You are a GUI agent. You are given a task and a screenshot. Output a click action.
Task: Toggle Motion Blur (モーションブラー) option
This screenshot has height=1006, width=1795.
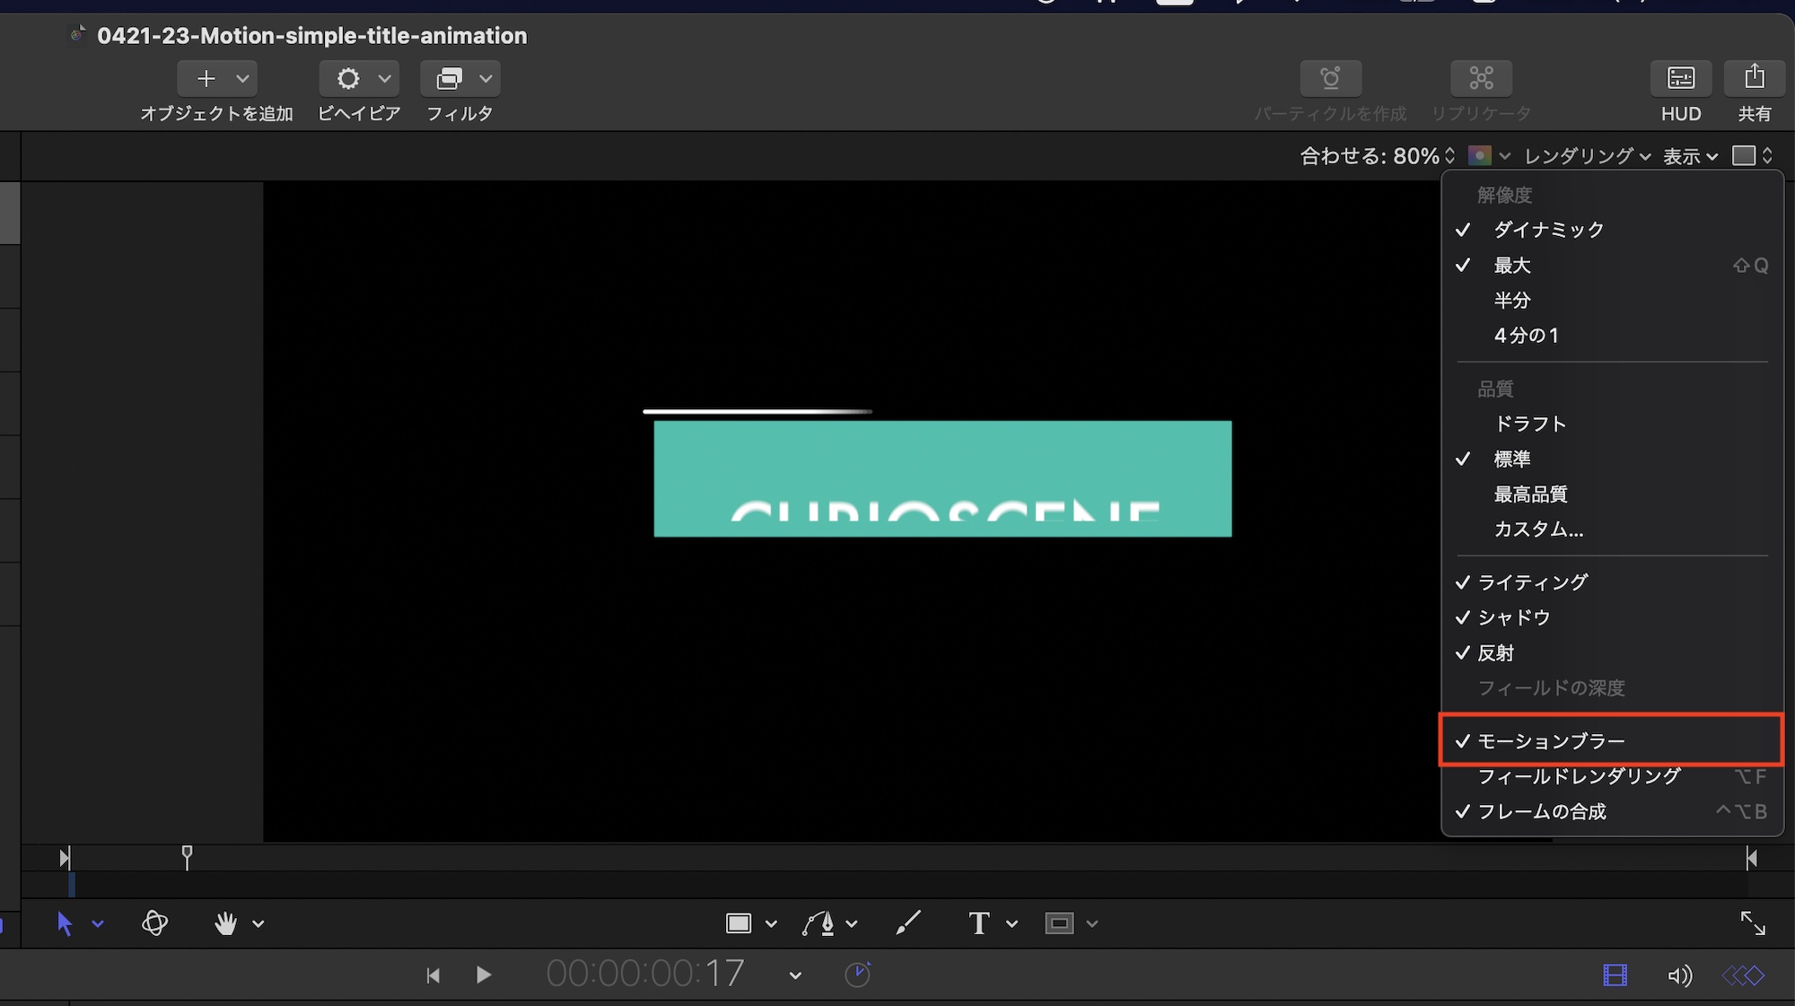(x=1551, y=741)
